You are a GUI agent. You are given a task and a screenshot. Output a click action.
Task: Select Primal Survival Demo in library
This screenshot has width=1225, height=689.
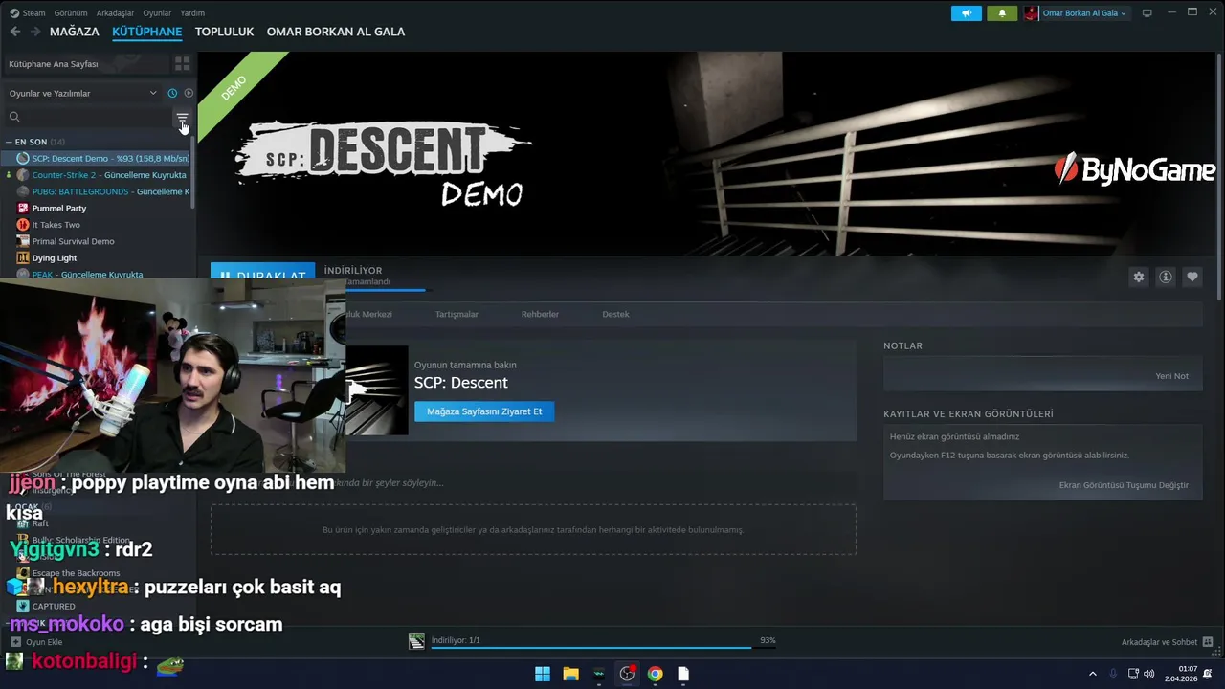coord(98,241)
